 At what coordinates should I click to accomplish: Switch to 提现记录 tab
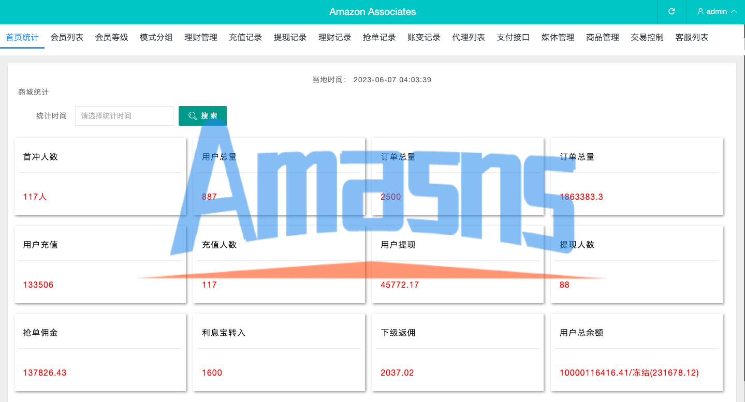point(290,37)
